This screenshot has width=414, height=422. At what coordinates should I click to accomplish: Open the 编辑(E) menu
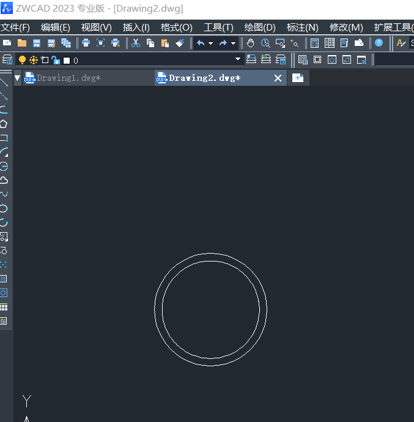pos(56,28)
